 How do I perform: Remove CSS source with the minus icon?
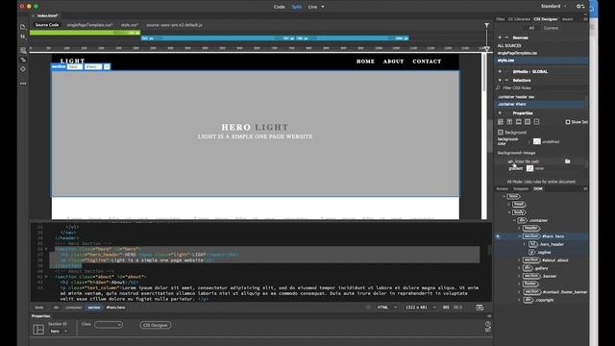tap(506, 37)
